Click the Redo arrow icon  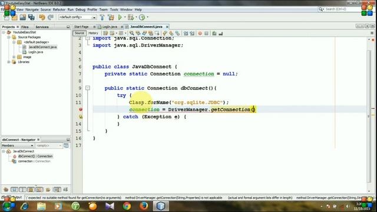point(51,17)
